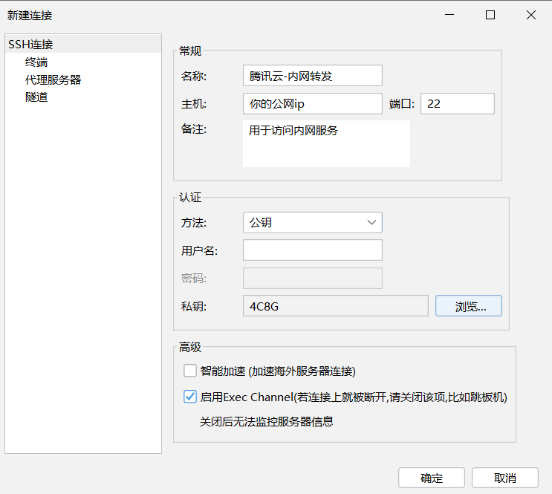This screenshot has height=494, width=552.
Task: Maximize the 新建连接 window
Action: tap(490, 15)
